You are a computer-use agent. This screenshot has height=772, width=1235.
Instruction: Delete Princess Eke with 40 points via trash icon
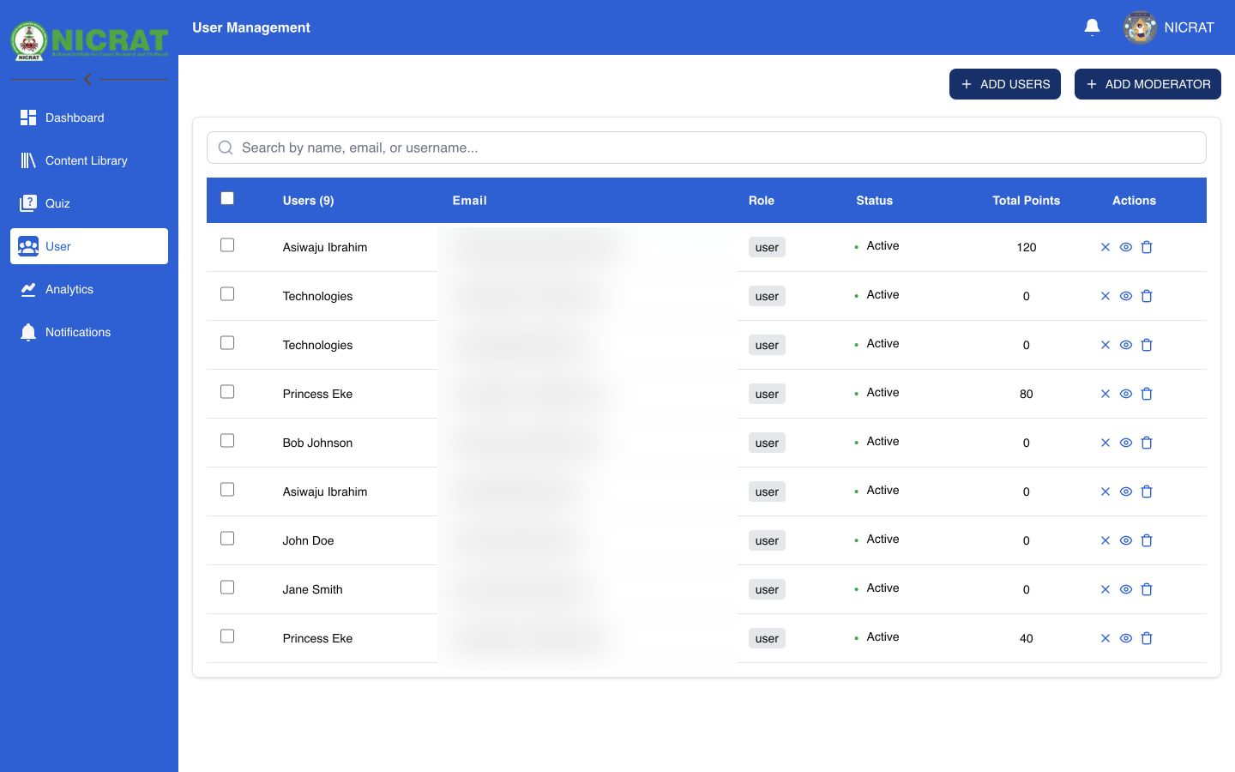1147,638
